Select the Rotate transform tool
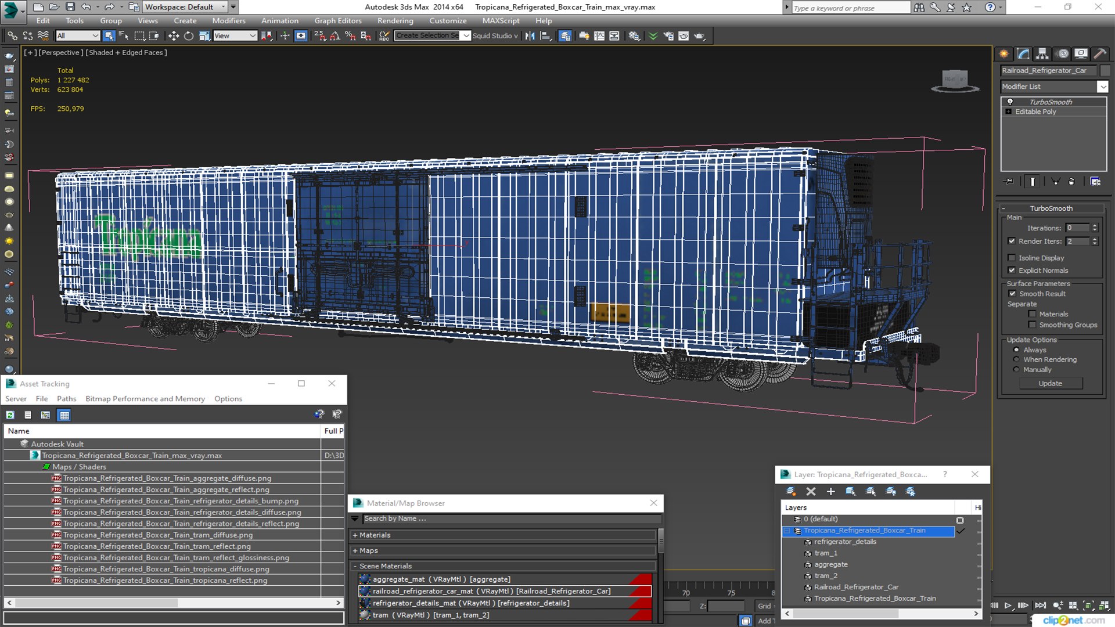This screenshot has width=1115, height=627. pos(189,36)
